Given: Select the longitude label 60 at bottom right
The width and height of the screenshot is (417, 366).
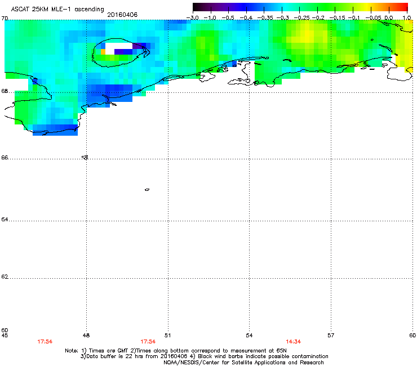Looking at the screenshot, I should (x=412, y=336).
